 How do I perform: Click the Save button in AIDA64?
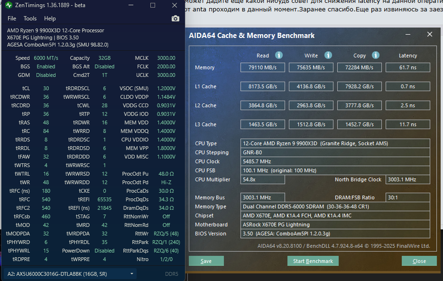click(206, 261)
